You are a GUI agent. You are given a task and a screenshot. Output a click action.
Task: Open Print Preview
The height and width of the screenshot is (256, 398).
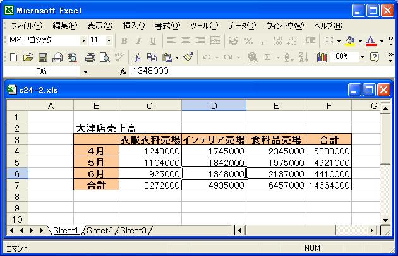[105, 57]
